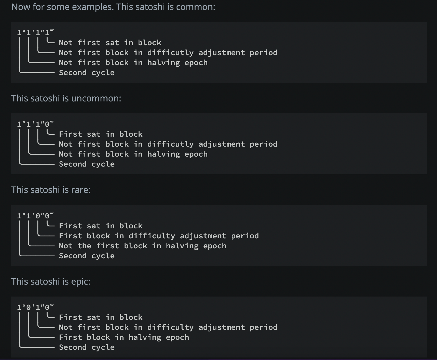Click the 1°1′1″1‴ notation in the common example
Image resolution: width=437 pixels, height=360 pixels.
(35, 33)
